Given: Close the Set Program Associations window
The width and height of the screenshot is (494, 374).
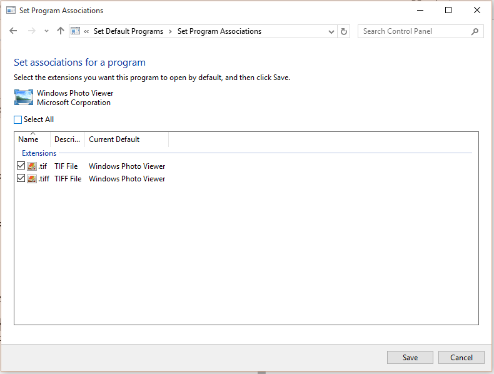Looking at the screenshot, I should click(x=477, y=11).
